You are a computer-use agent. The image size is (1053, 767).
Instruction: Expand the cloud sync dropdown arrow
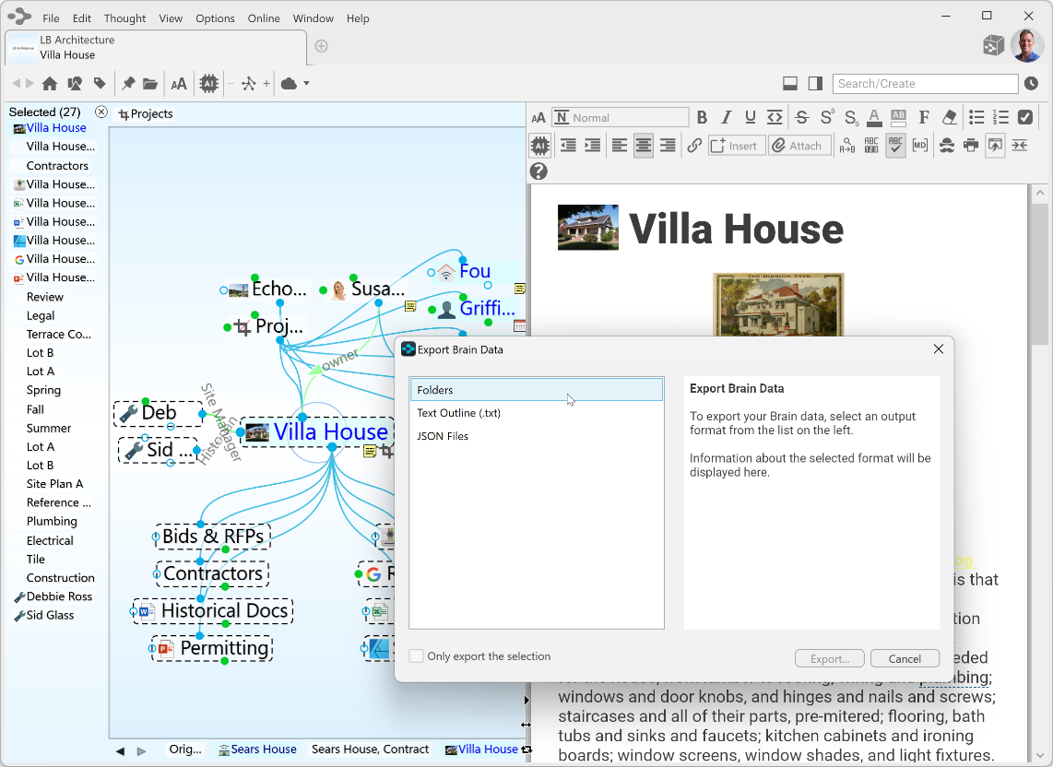(306, 84)
